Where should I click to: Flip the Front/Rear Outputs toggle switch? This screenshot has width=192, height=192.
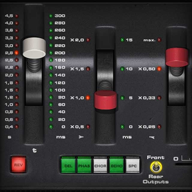155,166
